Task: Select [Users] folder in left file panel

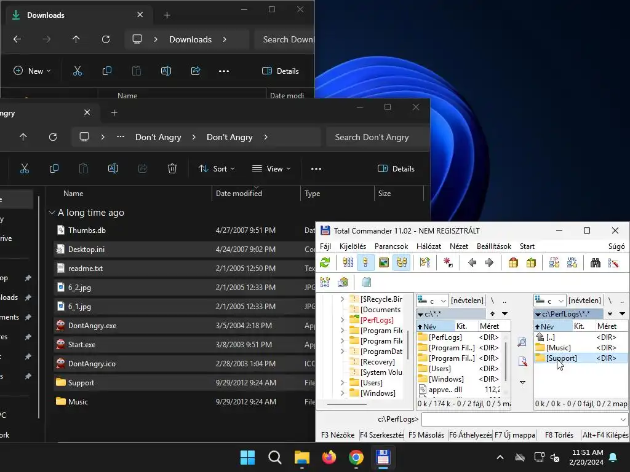Action: [439, 369]
